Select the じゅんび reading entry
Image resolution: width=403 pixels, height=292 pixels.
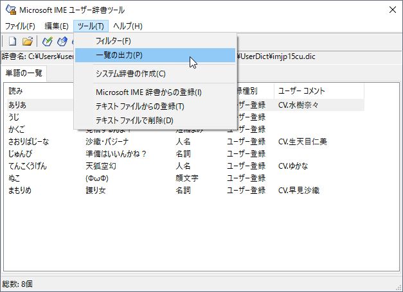click(21, 153)
